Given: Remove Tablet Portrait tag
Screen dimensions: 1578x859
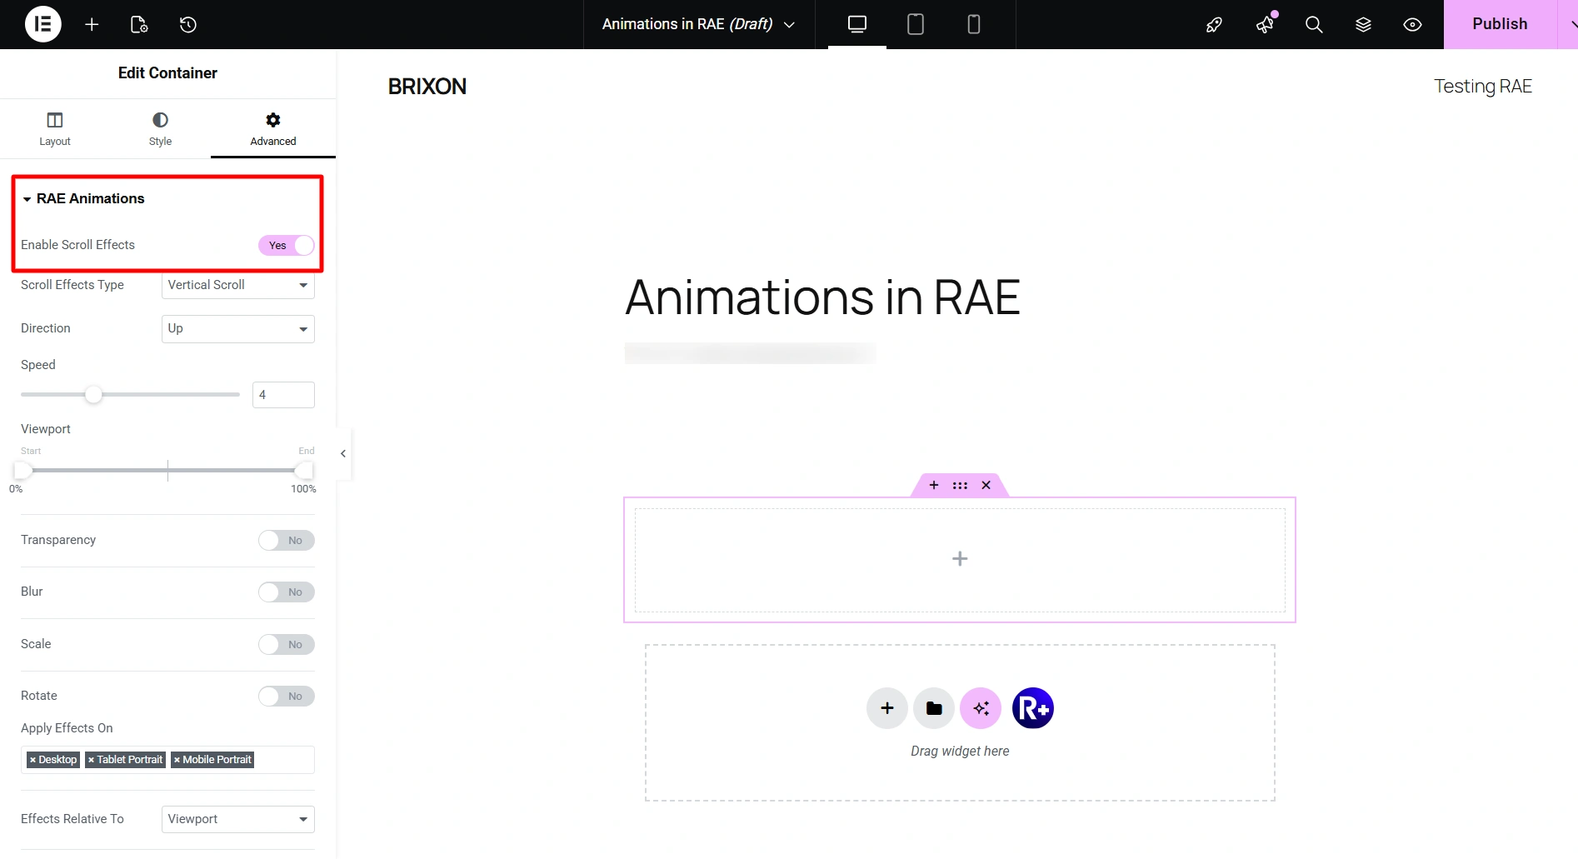Looking at the screenshot, I should (91, 760).
